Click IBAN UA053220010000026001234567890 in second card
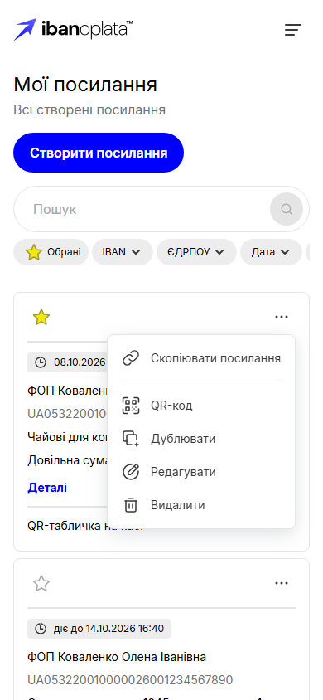Viewport: 323px width, 700px height. 130,680
